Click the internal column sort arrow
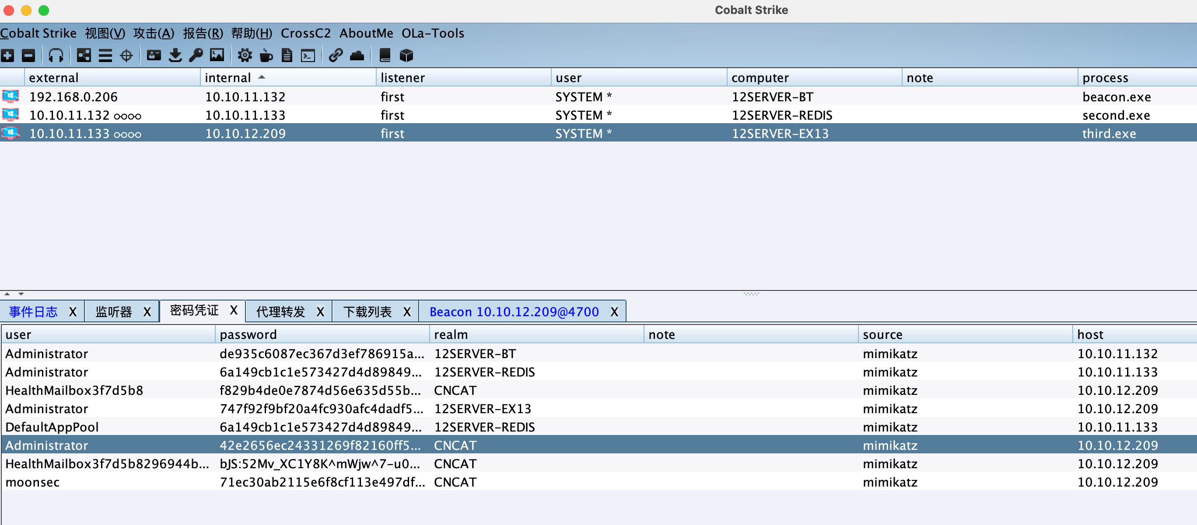1197x525 pixels. [262, 77]
